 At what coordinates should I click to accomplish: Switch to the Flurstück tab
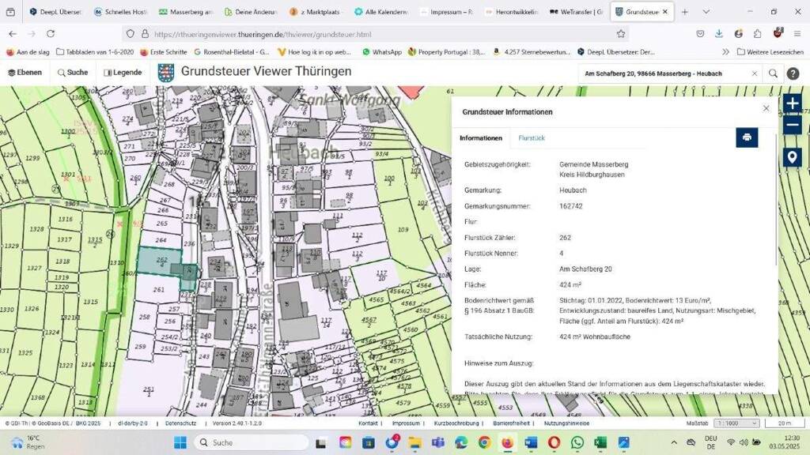point(532,138)
